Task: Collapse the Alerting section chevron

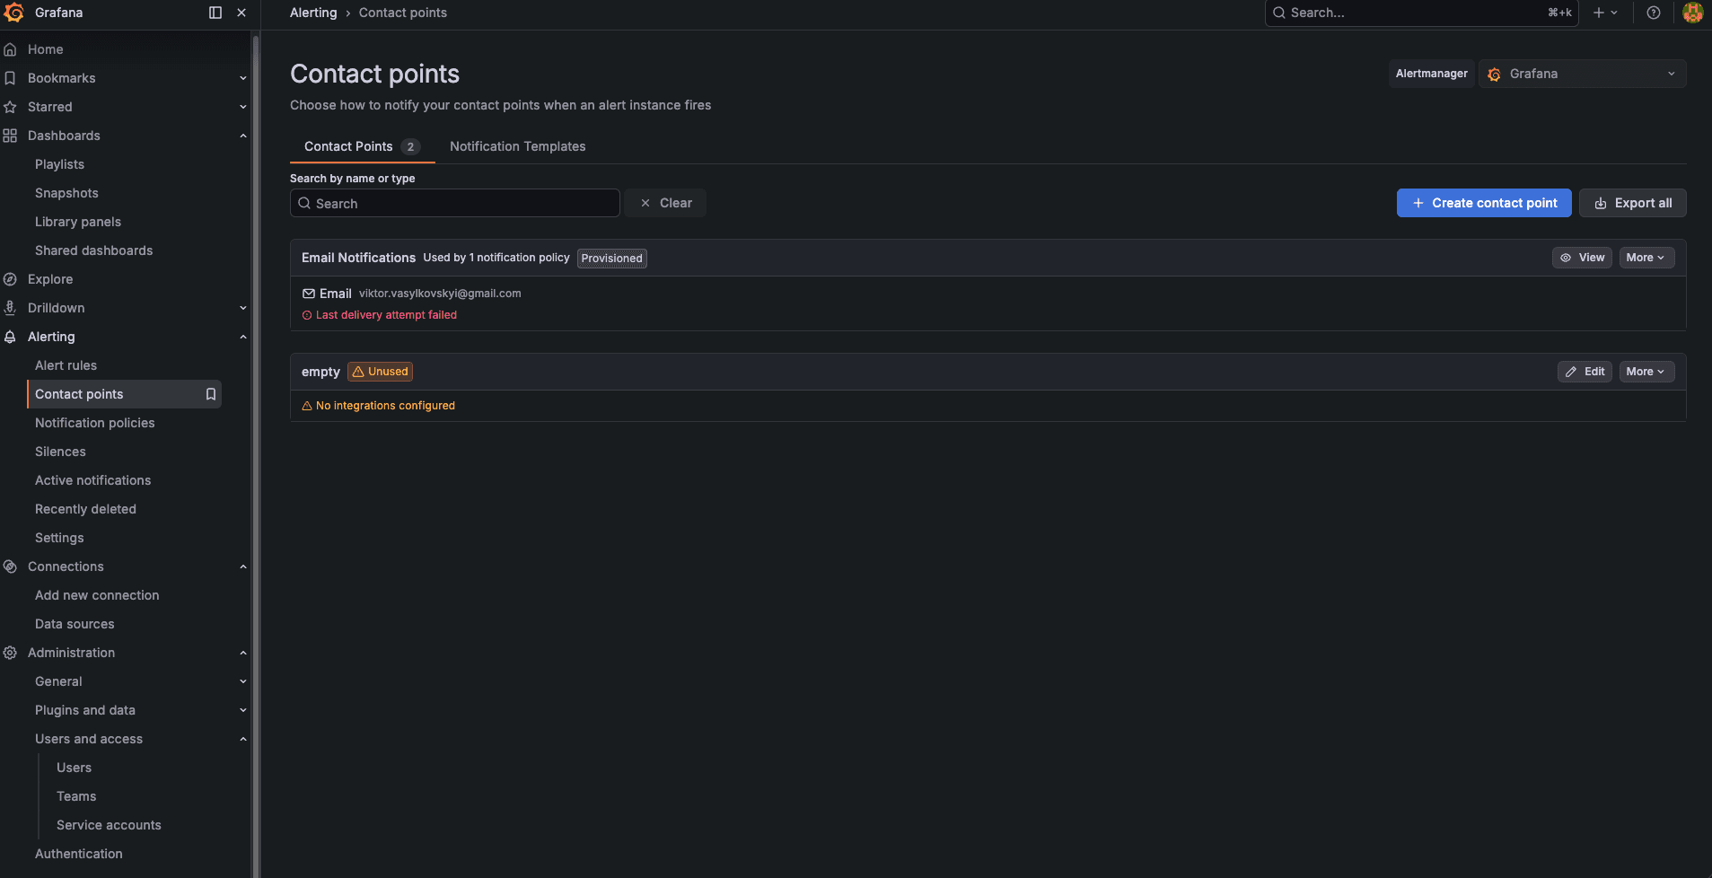Action: [243, 337]
